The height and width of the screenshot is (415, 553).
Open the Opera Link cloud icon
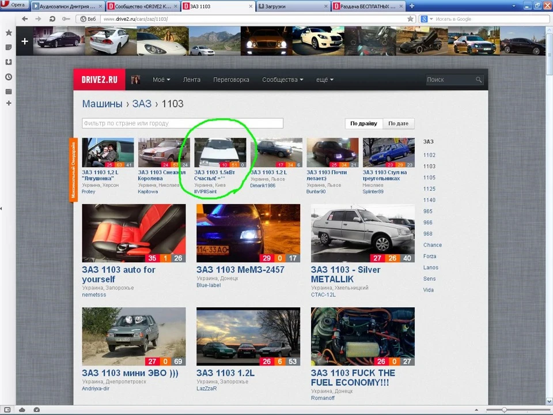tap(22, 410)
